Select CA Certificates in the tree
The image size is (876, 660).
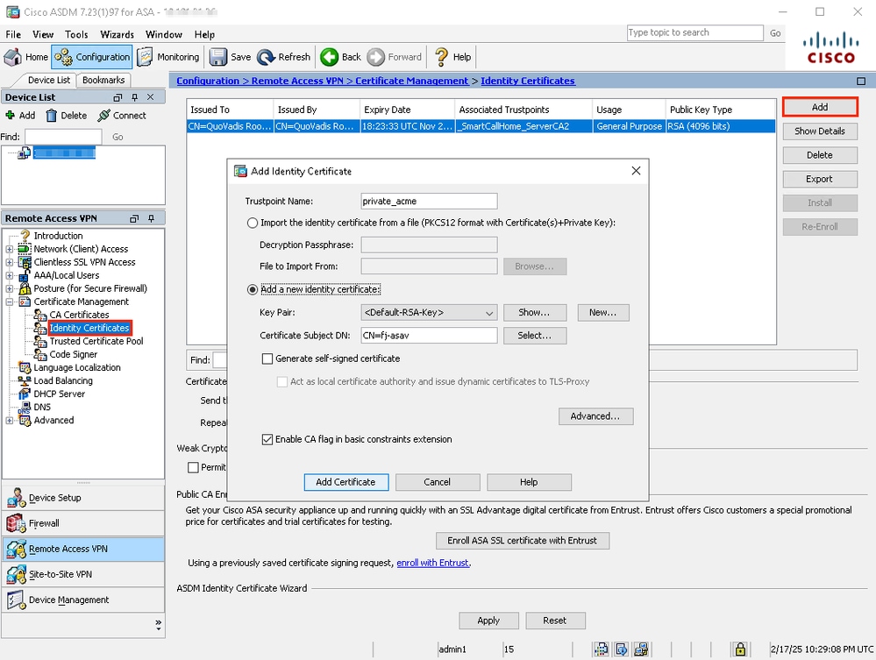(x=79, y=315)
